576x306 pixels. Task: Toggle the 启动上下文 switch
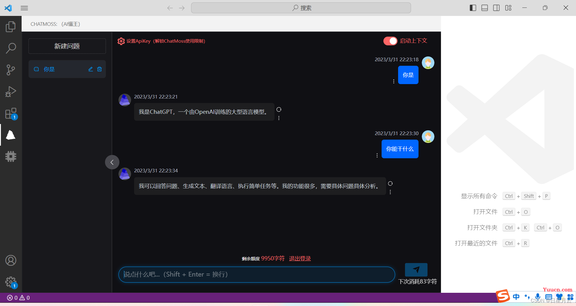[390, 41]
